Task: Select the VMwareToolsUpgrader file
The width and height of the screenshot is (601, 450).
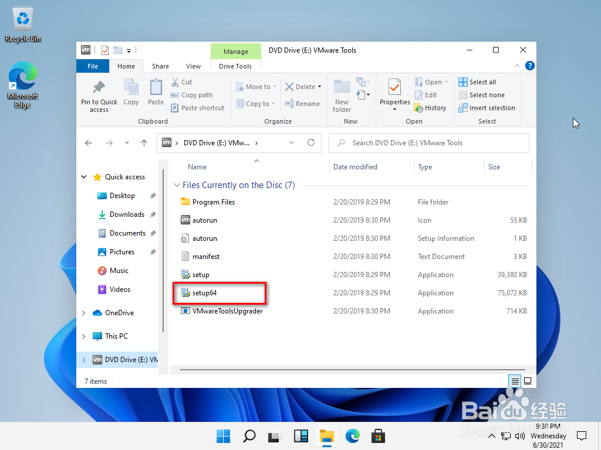Action: [x=227, y=311]
